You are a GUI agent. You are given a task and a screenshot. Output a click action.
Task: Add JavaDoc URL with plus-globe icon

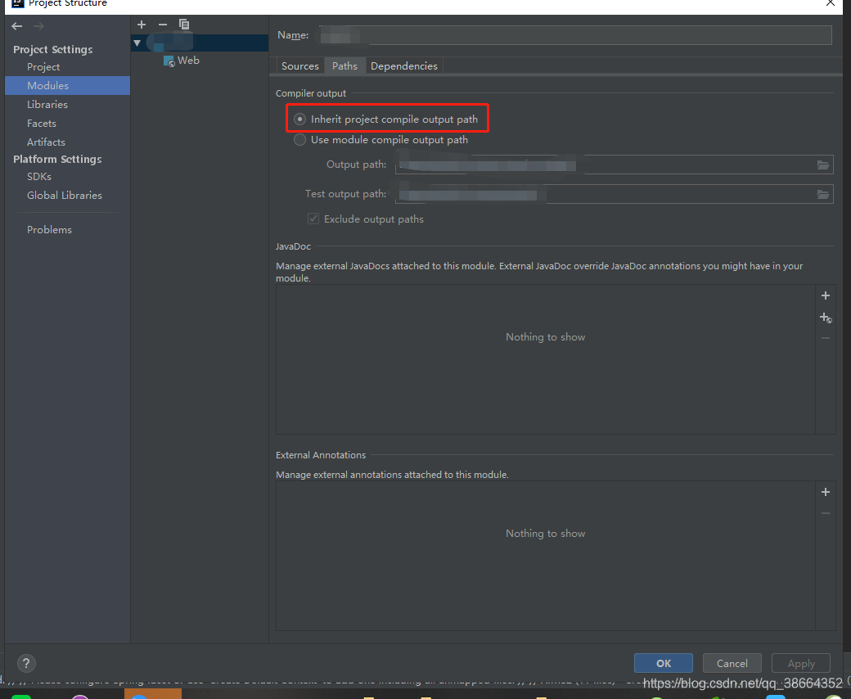click(826, 318)
